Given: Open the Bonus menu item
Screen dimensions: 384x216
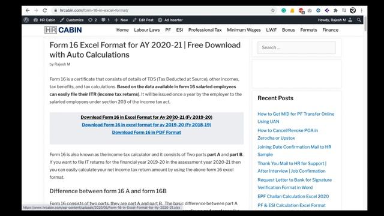Looking at the screenshot, I should 289,30.
